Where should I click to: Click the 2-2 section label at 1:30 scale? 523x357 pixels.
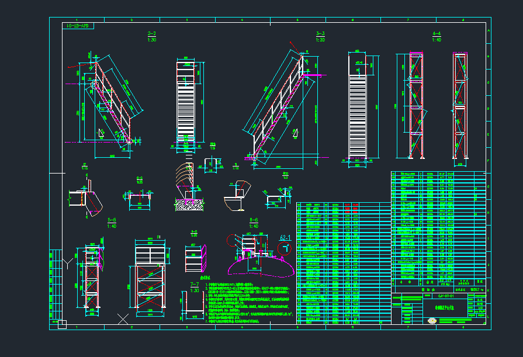152,37
